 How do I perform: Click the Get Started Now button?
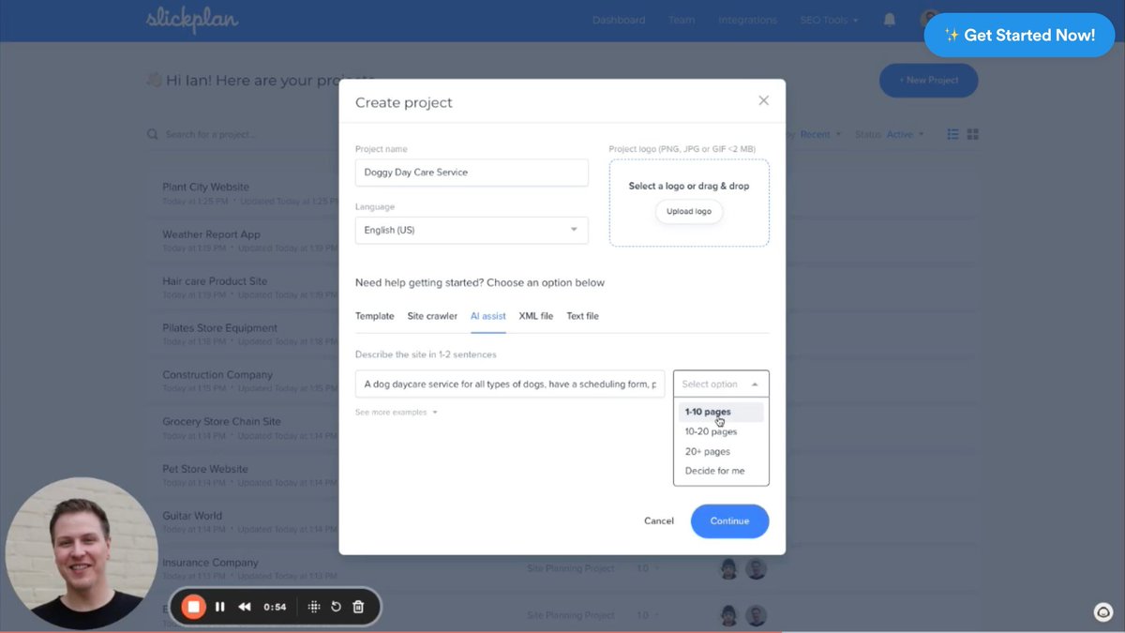(1019, 35)
